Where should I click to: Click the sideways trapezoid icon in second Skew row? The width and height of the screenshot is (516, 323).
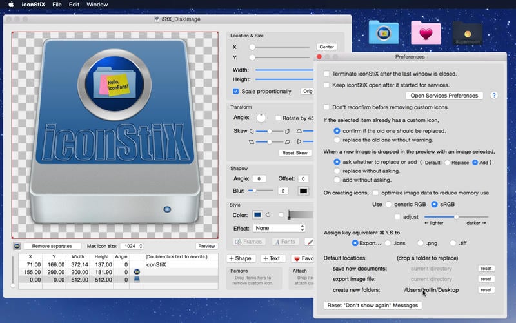299,141
